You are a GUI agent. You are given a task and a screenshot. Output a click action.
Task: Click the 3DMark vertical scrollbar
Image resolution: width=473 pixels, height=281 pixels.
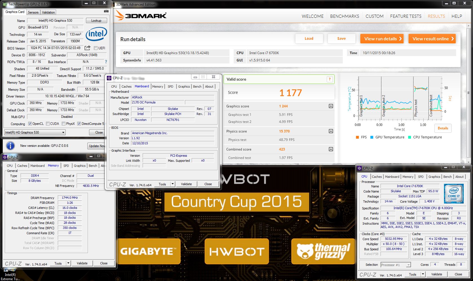click(468, 93)
